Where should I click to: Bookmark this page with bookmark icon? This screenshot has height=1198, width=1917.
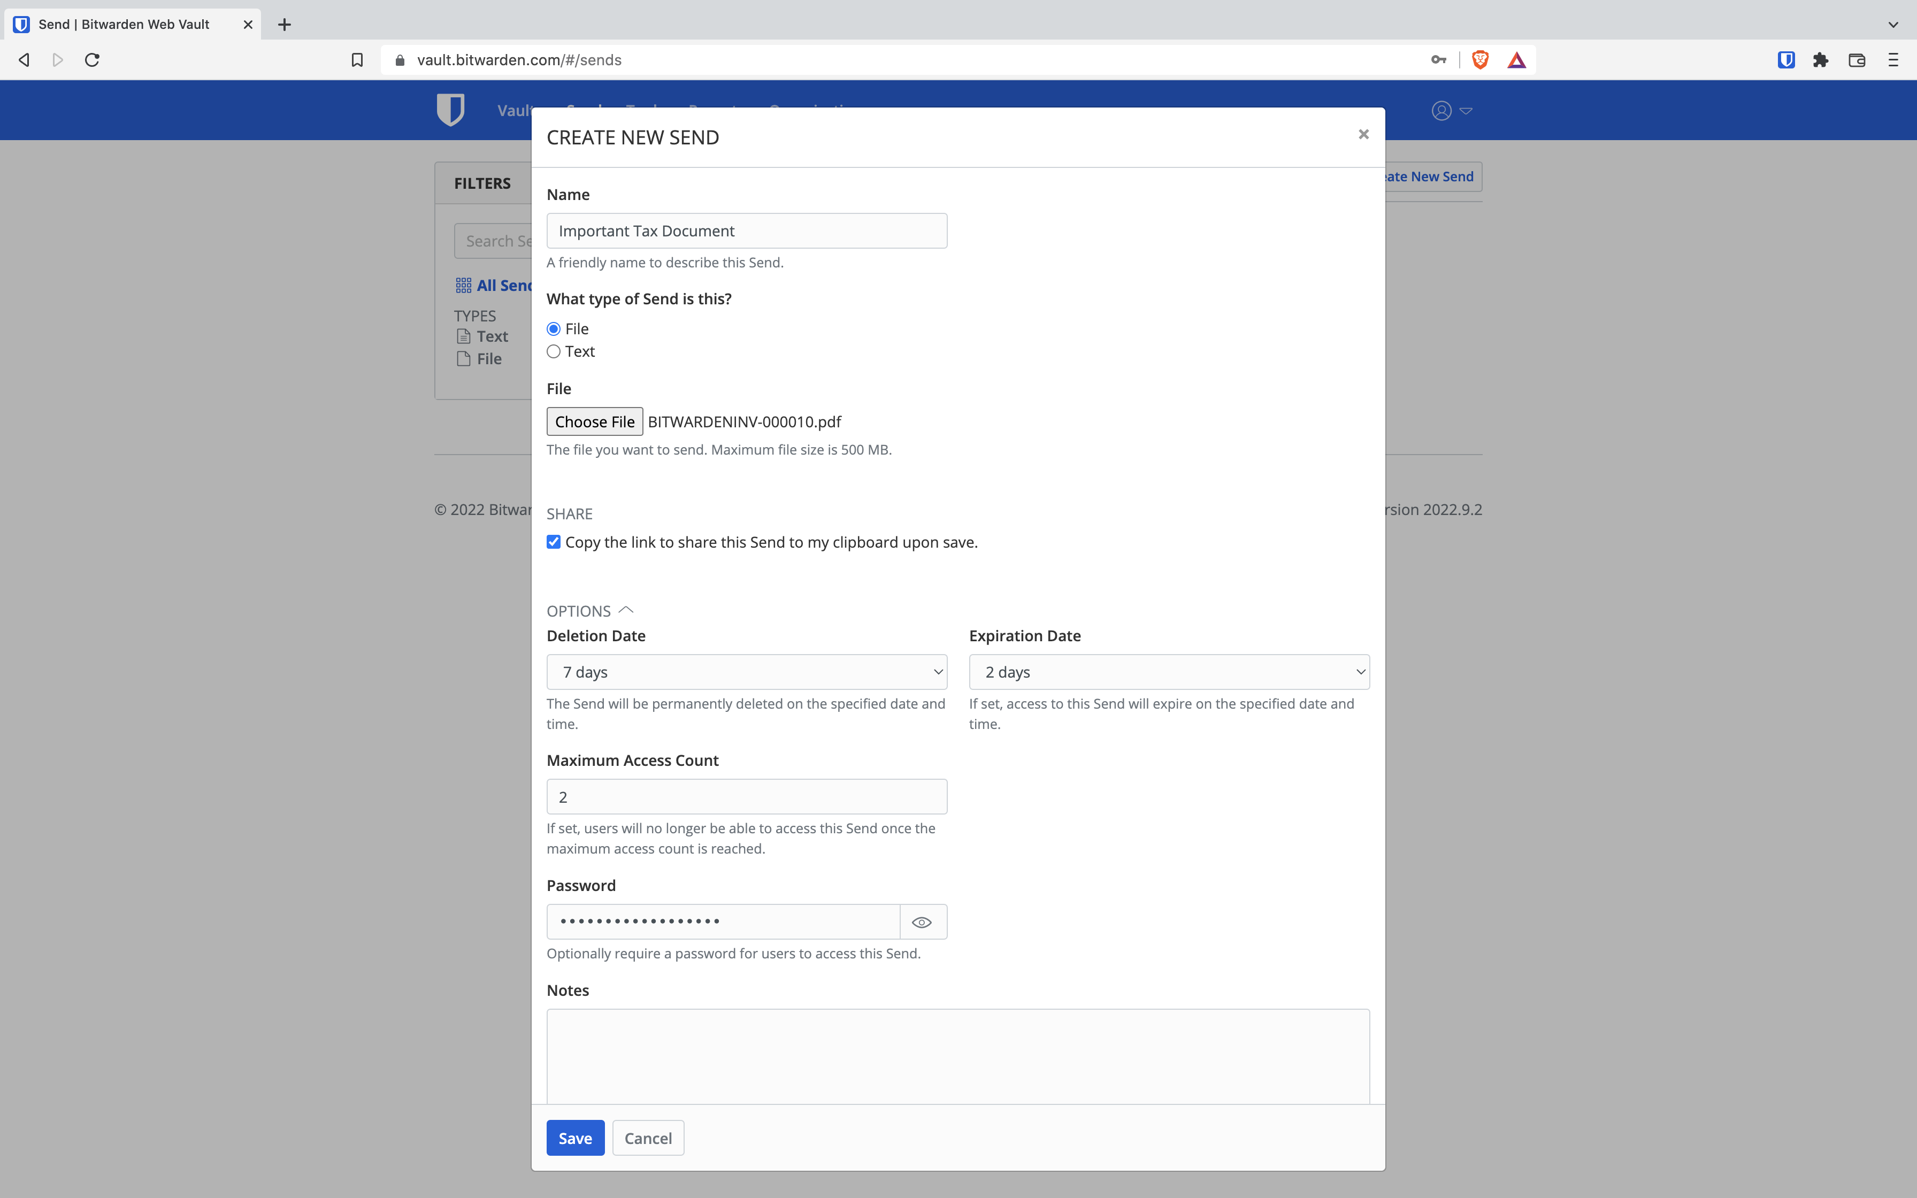[x=357, y=60]
